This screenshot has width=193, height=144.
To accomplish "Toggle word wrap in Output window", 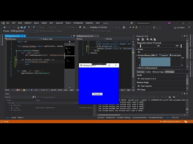I will pyautogui.click(x=174, y=97).
